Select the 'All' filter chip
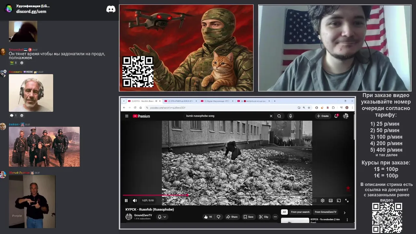Viewport: 416px width, 234px height. pos(284,212)
